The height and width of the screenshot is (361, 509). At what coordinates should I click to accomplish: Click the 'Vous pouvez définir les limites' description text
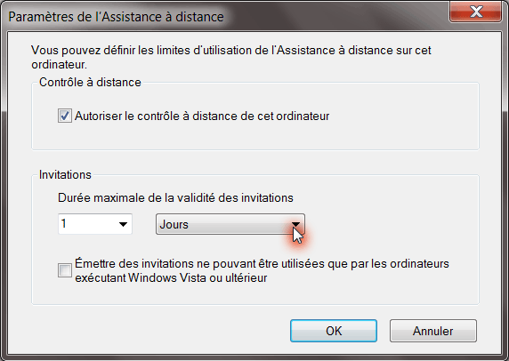231,51
